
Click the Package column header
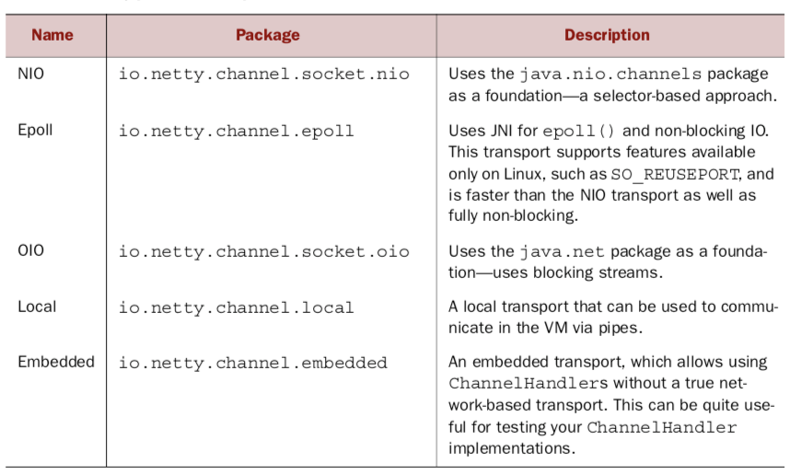click(x=268, y=36)
